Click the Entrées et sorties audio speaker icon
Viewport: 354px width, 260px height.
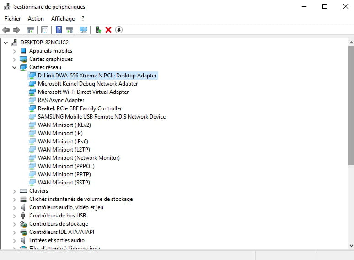tap(23, 240)
